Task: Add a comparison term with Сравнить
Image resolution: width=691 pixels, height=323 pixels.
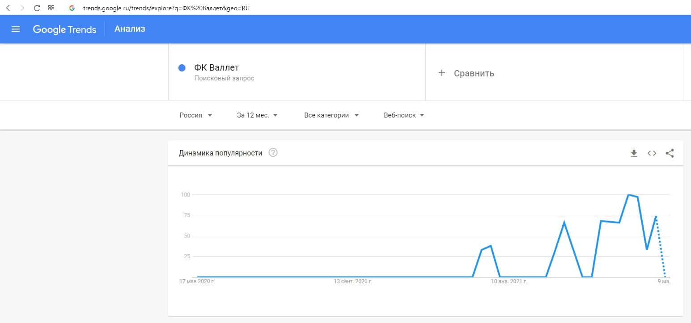Action: [x=474, y=73]
